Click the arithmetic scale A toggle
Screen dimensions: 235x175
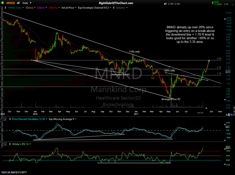click(x=227, y=115)
